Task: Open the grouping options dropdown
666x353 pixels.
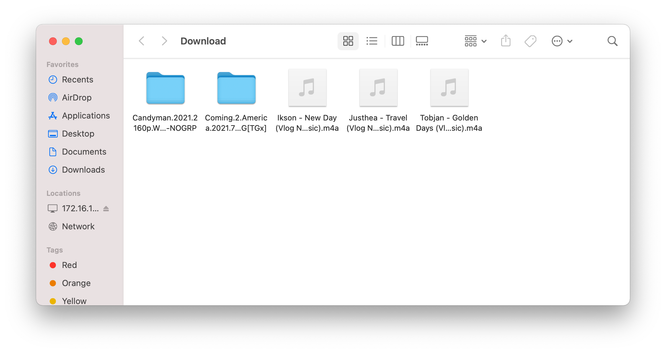Action: tap(475, 41)
